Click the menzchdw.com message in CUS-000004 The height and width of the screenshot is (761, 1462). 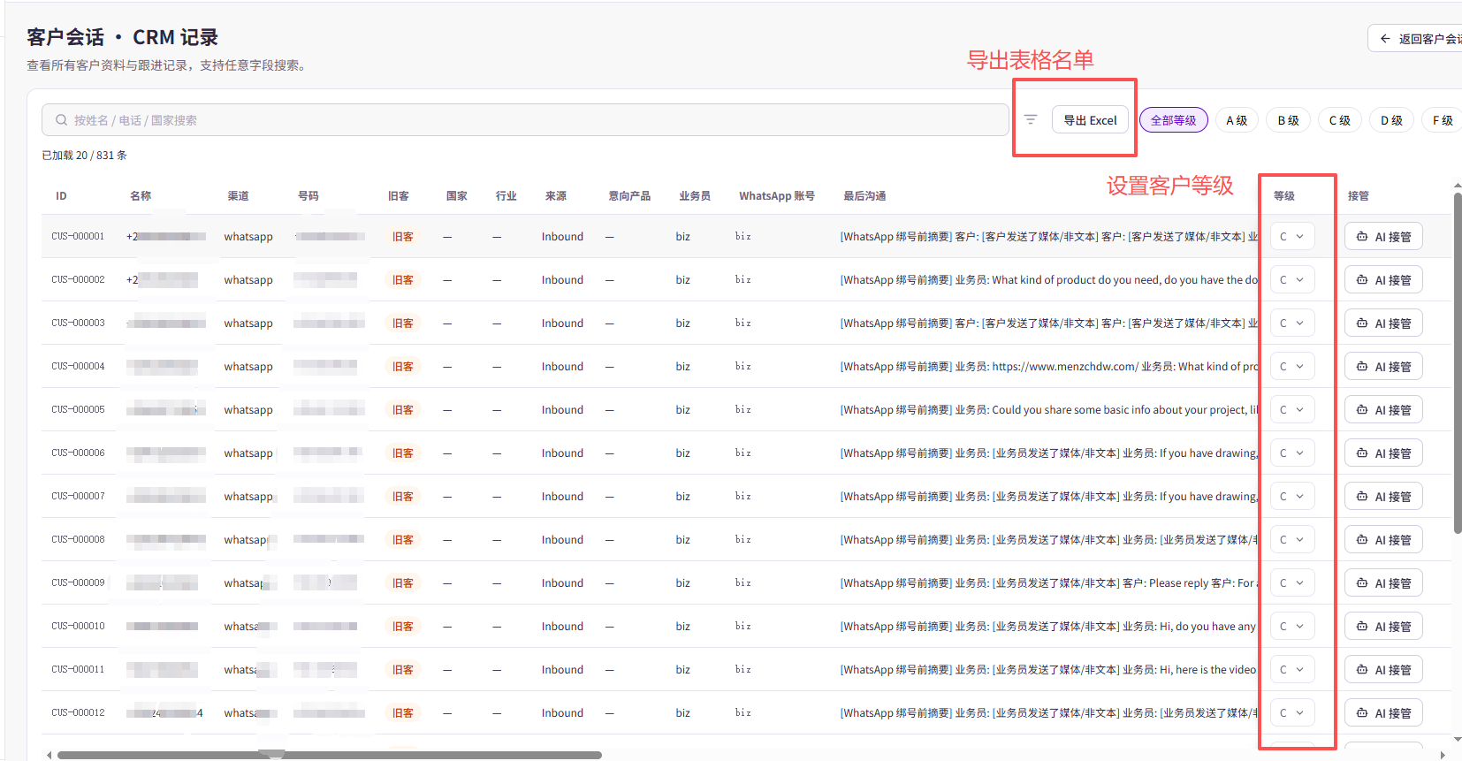[x=1049, y=367]
